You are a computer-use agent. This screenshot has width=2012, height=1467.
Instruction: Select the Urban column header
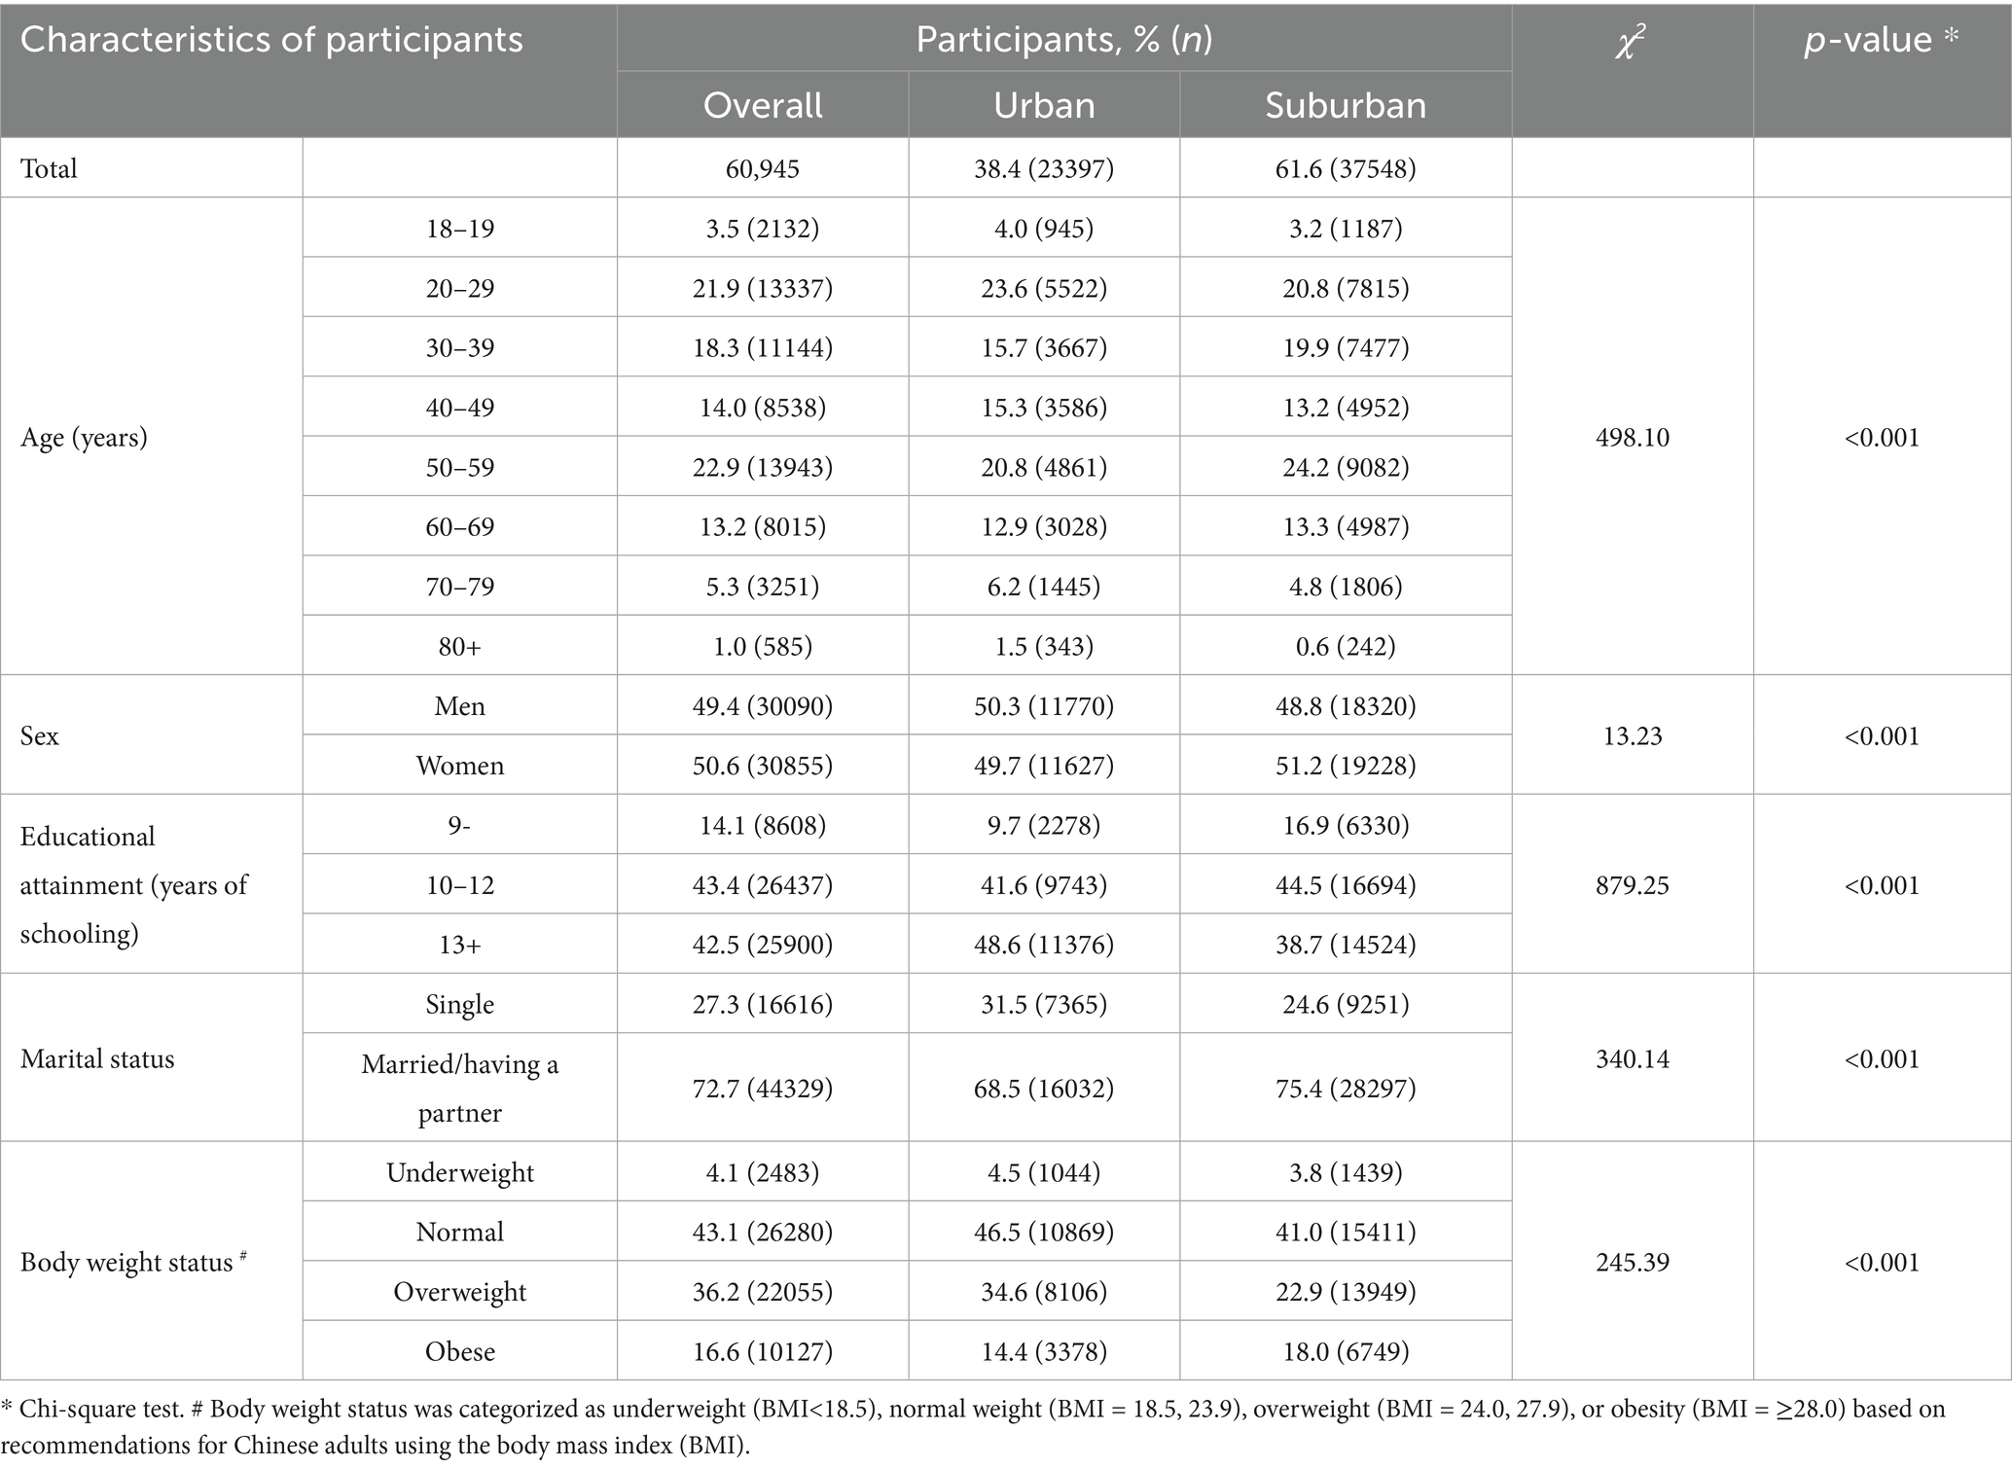pos(1044,105)
